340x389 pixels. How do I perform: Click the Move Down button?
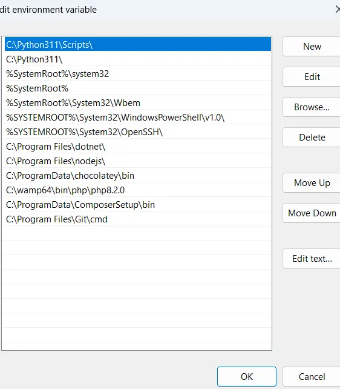click(312, 213)
